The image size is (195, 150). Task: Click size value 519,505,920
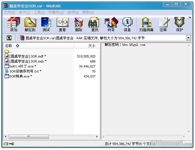click(x=86, y=56)
